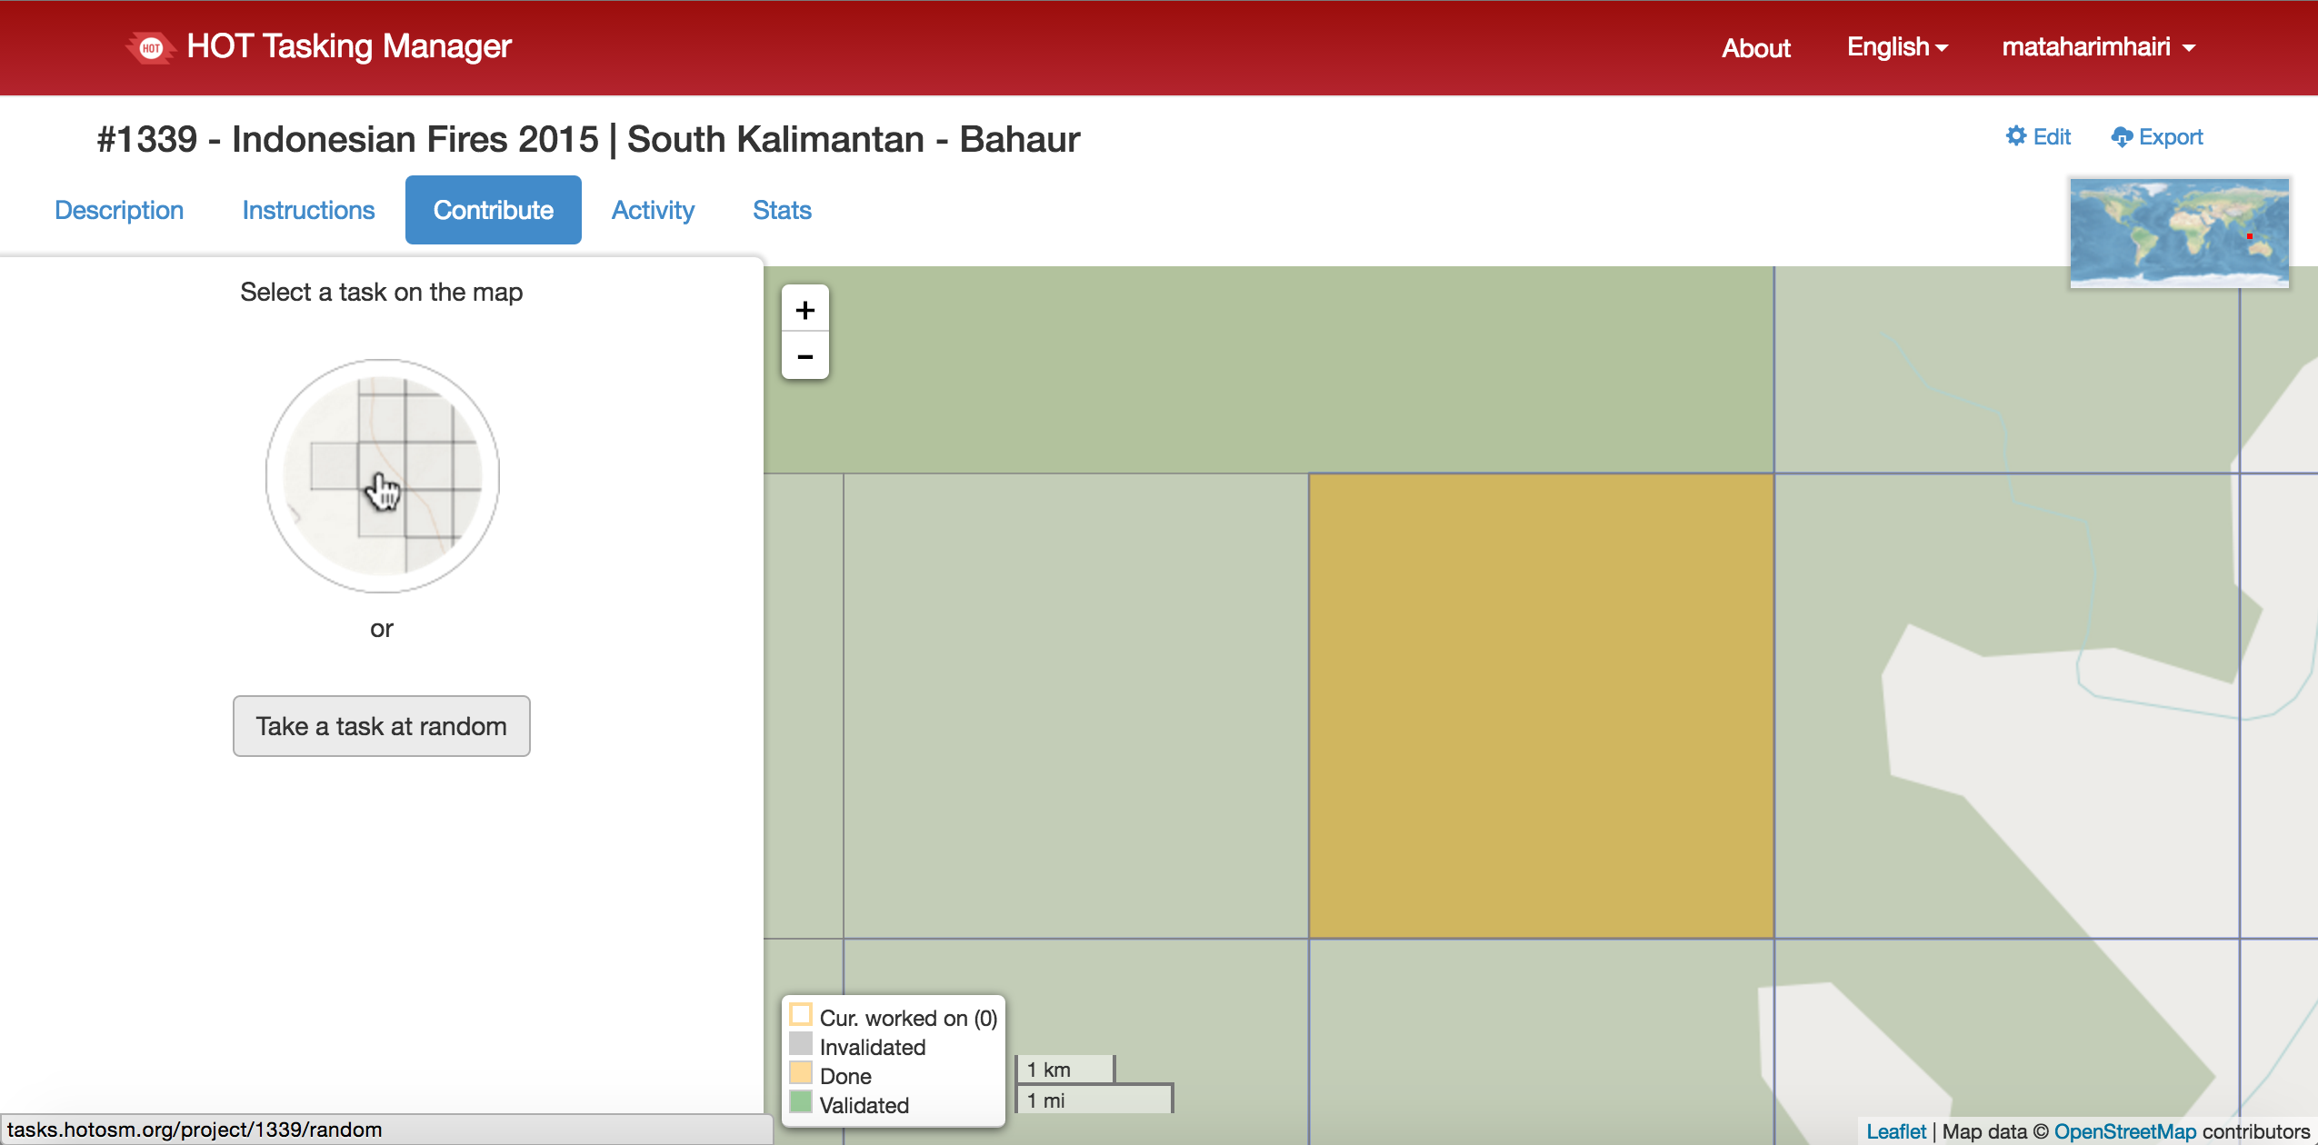The height and width of the screenshot is (1145, 2318).
Task: Click the Validated green legend swatch
Action: (x=800, y=1102)
